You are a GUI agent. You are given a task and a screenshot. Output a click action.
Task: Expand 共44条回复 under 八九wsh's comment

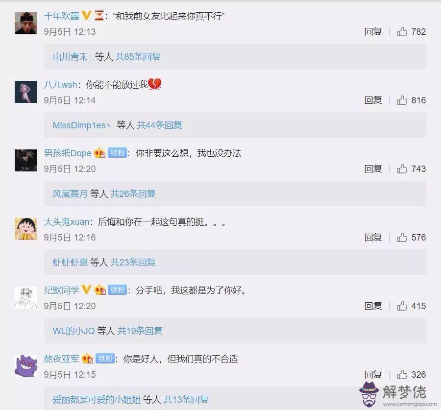coord(159,125)
